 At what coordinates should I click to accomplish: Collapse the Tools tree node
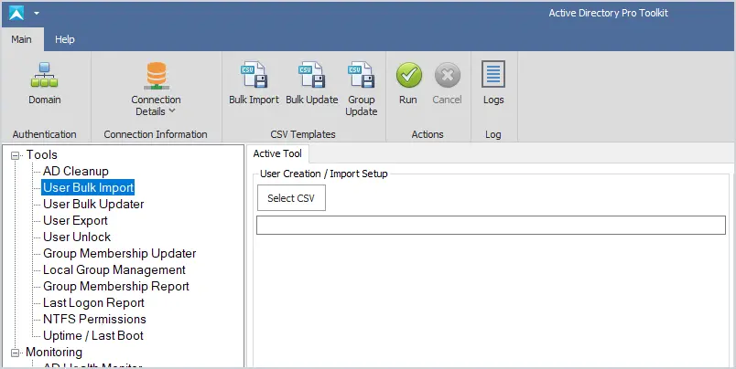[15, 155]
